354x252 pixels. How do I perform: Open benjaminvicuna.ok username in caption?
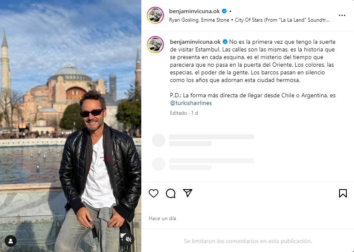(195, 42)
